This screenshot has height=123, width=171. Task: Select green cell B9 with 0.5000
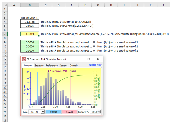click(x=30, y=42)
